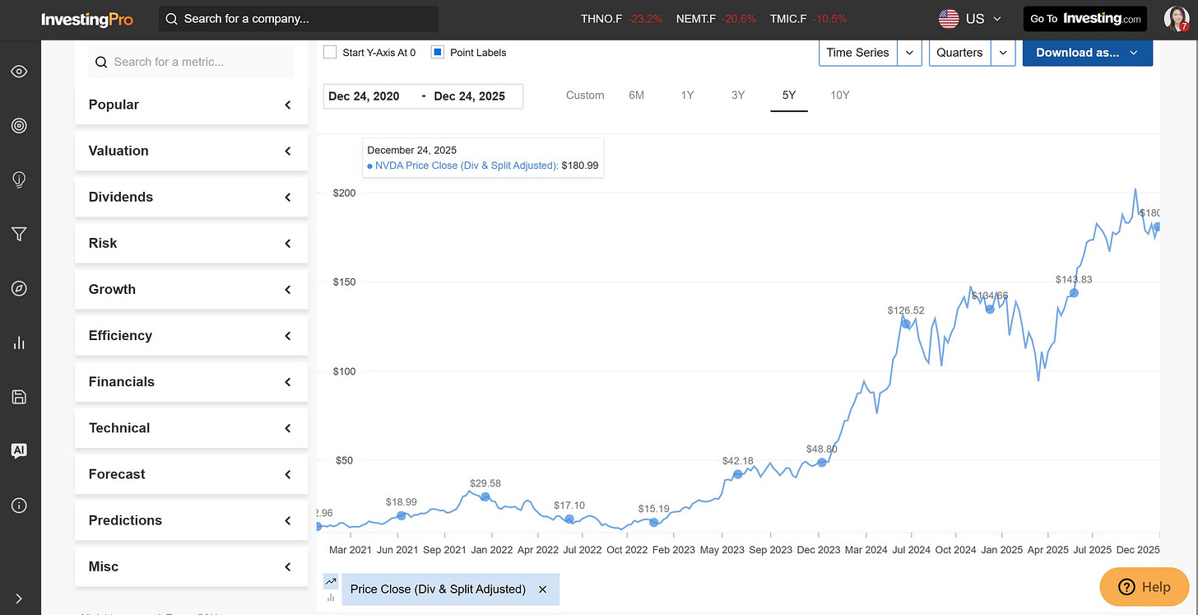The image size is (1198, 615).
Task: Click the start date Dec 24, 2020
Action: pos(364,96)
